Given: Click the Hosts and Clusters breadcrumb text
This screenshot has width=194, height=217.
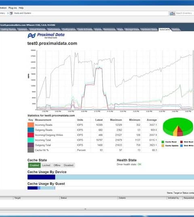Looking at the screenshot, I should pyautogui.click(x=23, y=13).
